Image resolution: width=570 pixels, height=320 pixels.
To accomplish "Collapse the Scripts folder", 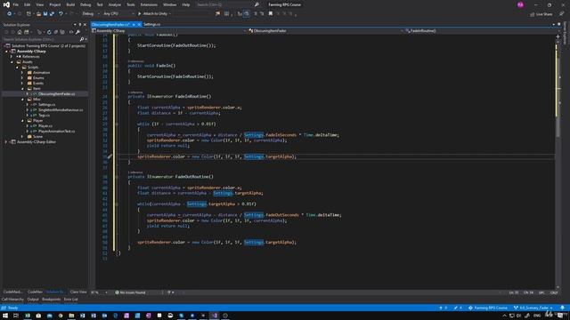I will coord(17,68).
